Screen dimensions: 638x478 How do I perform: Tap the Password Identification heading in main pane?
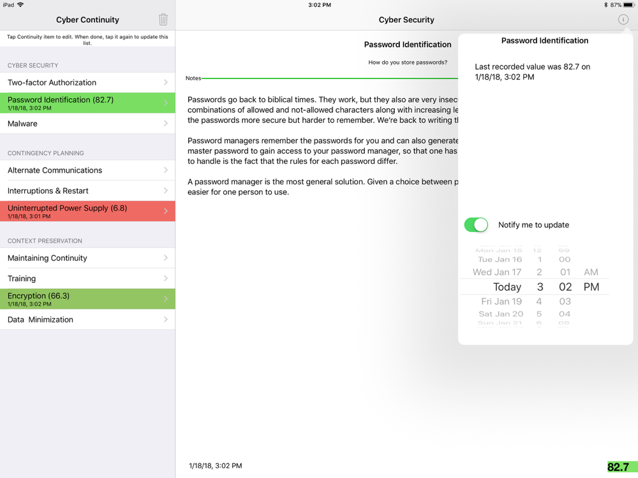[407, 45]
